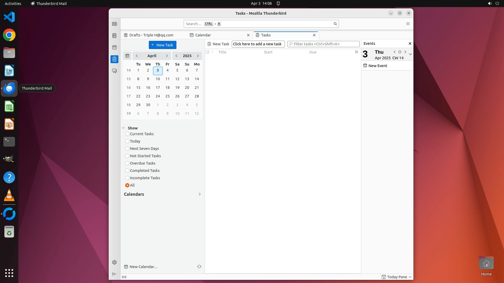Open the Thunderbird hamburger app menu
Image resolution: width=504 pixels, height=283 pixels.
coord(408,24)
